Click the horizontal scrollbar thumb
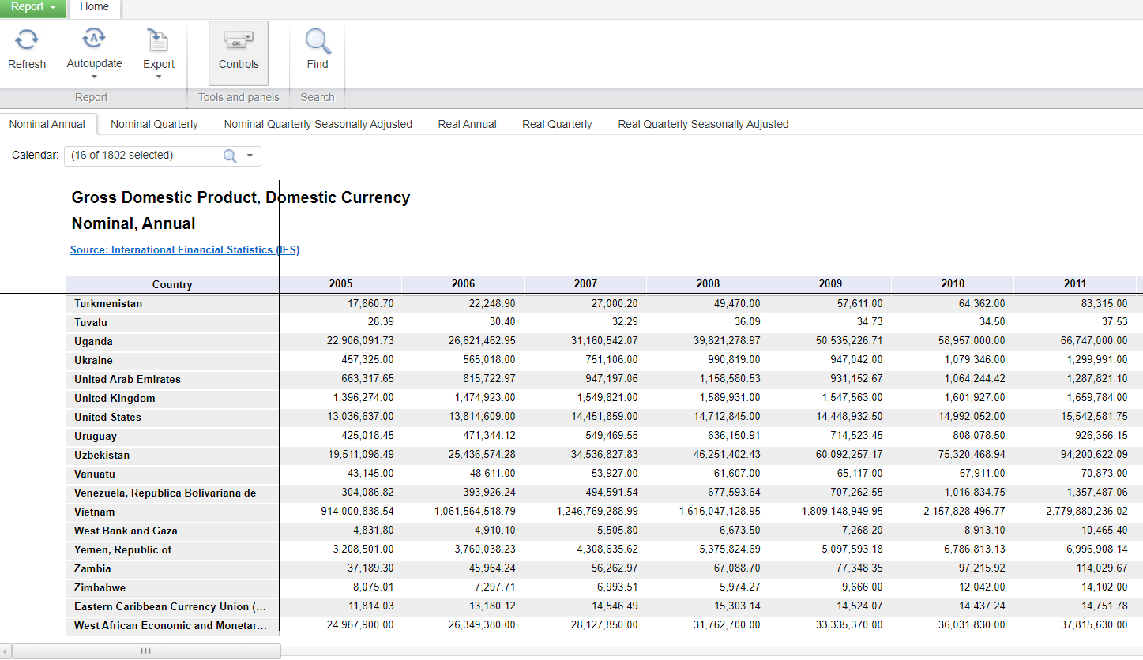The height and width of the screenshot is (660, 1143). [x=146, y=651]
